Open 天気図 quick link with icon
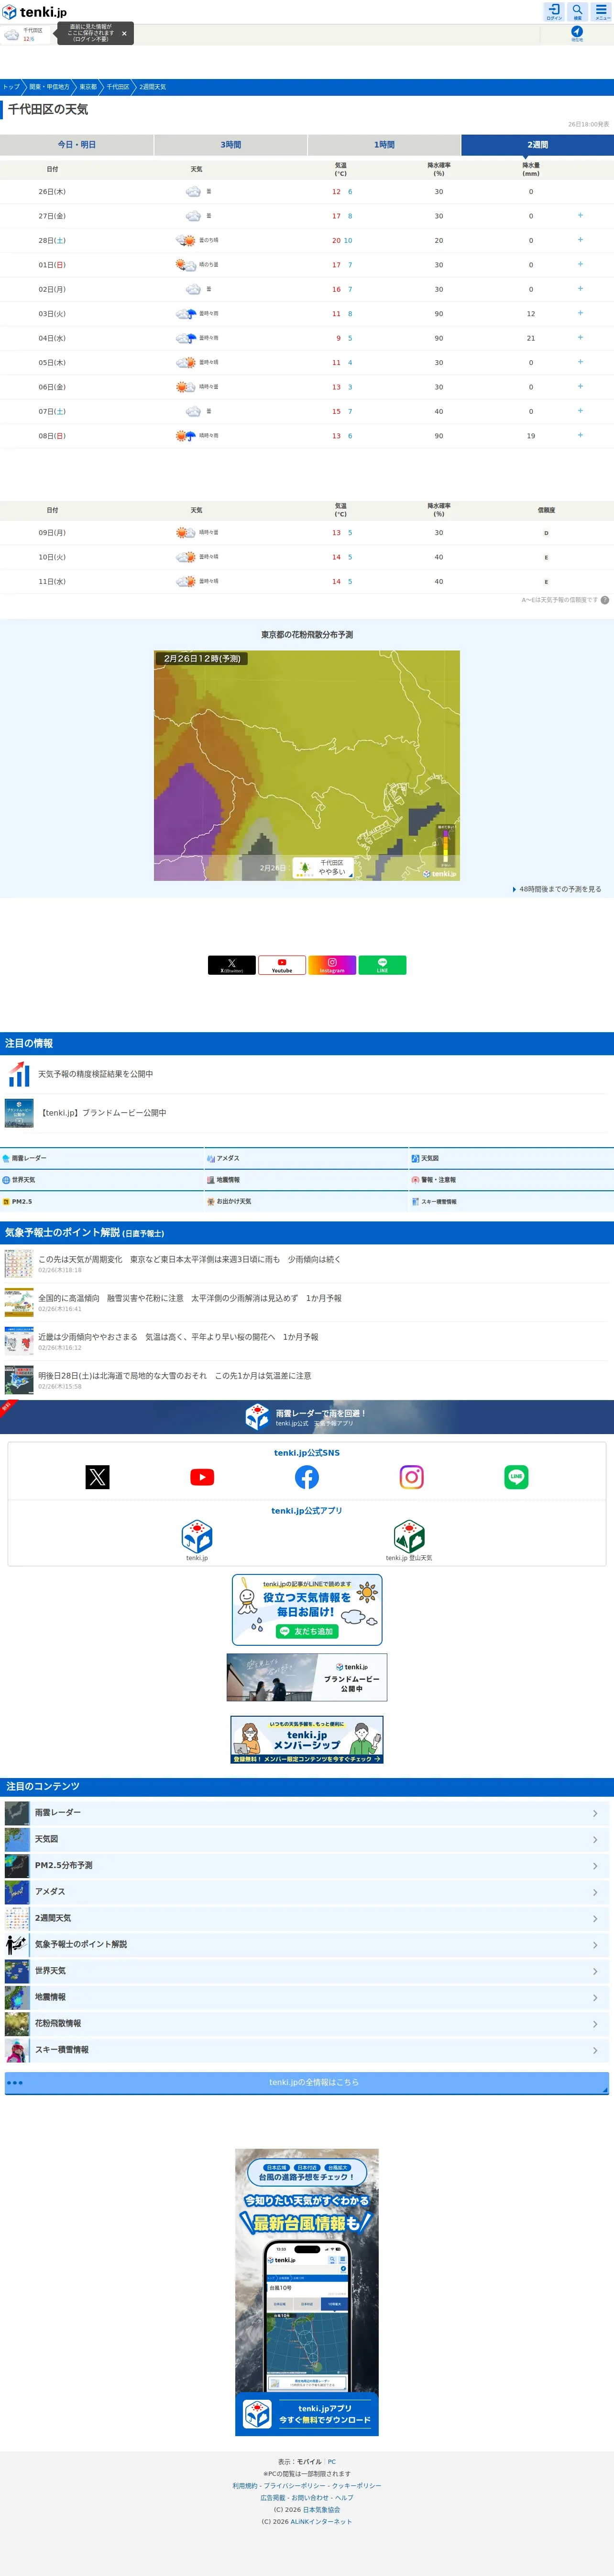The image size is (614, 2576). [511, 1158]
